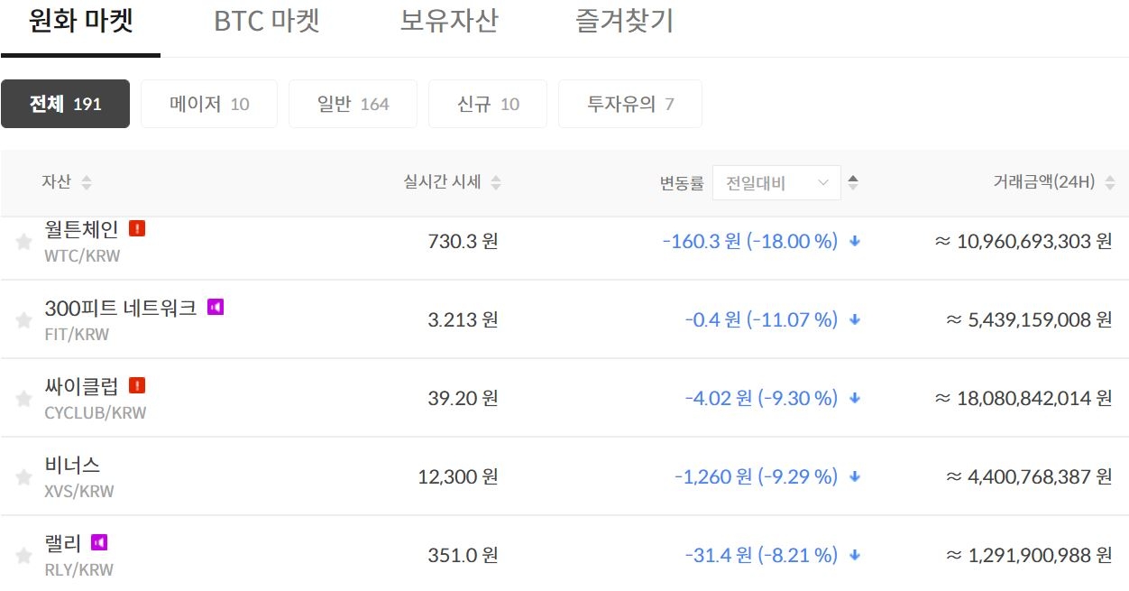Screen dimensions: 1129x591
Task: Click the star icon on the 월튼체인 row
Action: click(23, 242)
